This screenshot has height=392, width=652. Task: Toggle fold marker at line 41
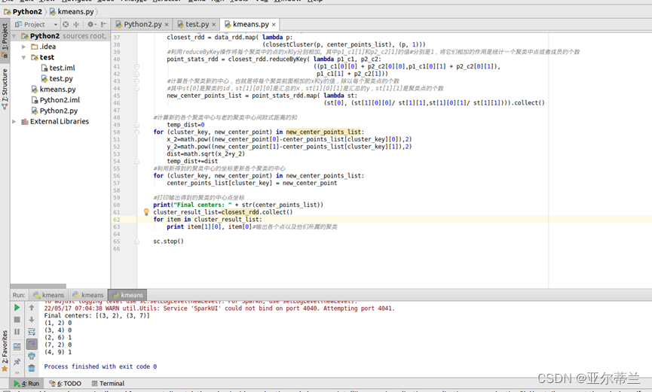[x=136, y=66]
